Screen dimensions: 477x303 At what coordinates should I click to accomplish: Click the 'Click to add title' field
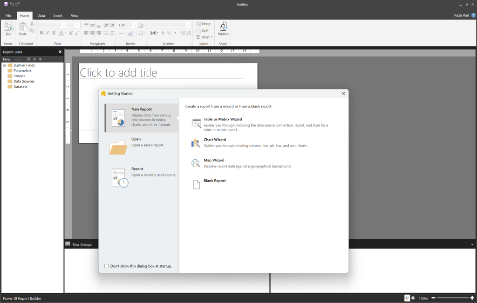point(161,72)
